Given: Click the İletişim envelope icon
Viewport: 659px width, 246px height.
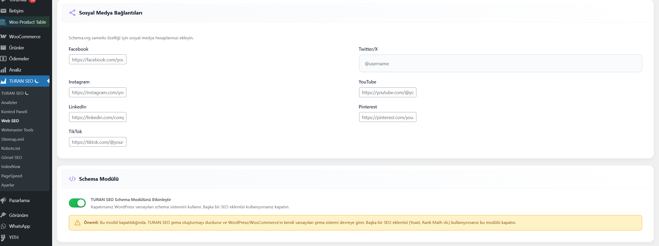Looking at the screenshot, I should pos(3,11).
